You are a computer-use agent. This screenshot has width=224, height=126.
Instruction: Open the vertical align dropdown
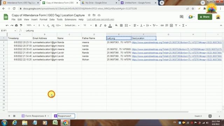tap(142, 26)
